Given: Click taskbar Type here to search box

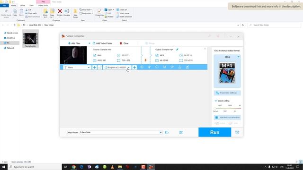Looking at the screenshot, I should (35, 167).
